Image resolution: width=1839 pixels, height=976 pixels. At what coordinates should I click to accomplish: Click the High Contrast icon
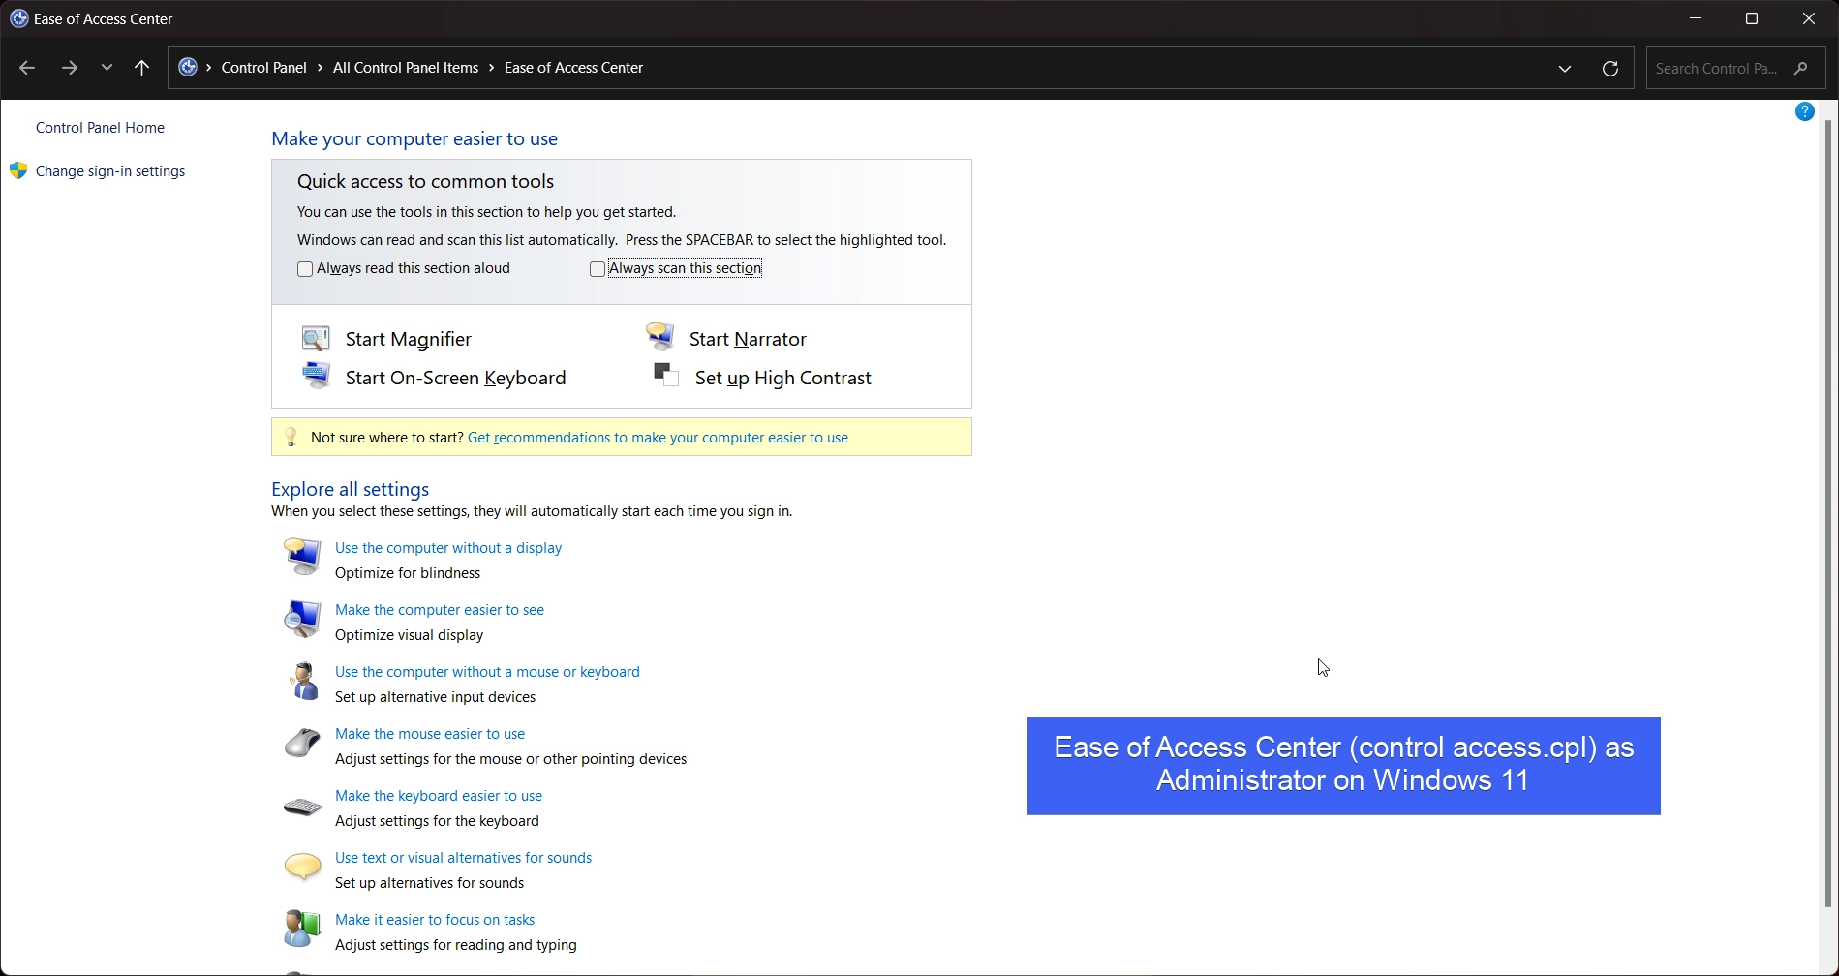[x=665, y=375]
